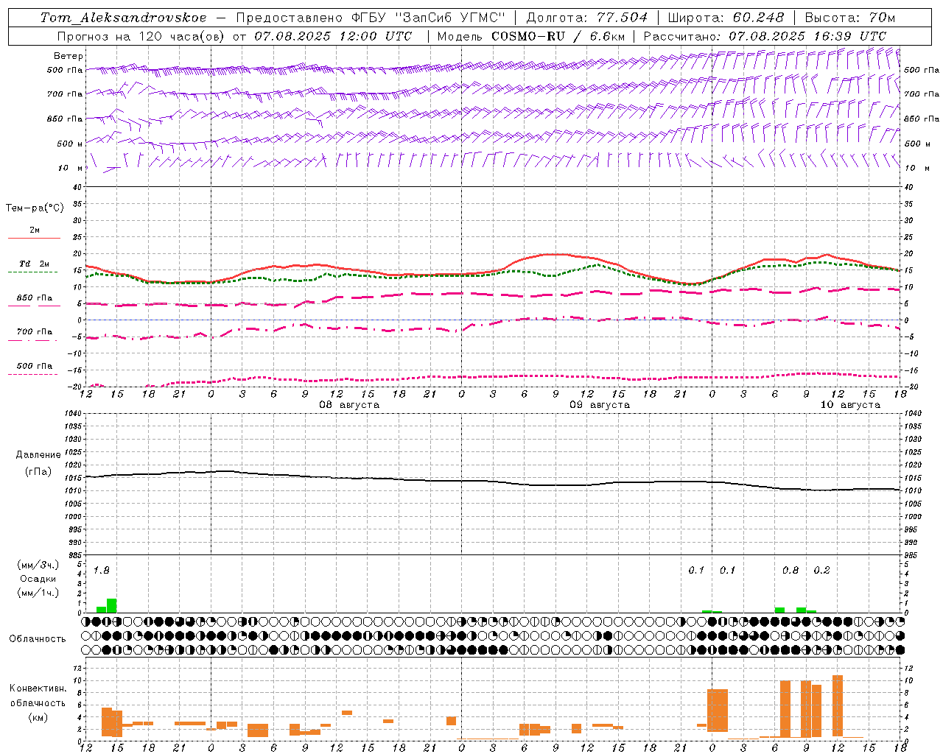Click 'Рассчитано: 07.08.2025 16:39 UTC' timestamp
Viewport: 943px width, 754px height.
tap(765, 36)
